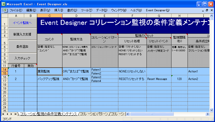Image resolution: width=215 pixels, height=122 pixels.
Task: Open the ヘルプ(H) menu
Action: [136, 10]
